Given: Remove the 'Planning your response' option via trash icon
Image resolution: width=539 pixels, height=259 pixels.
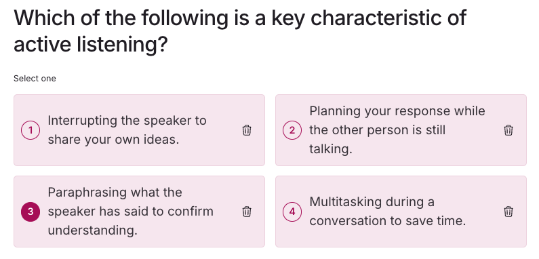Looking at the screenshot, I should click(508, 130).
